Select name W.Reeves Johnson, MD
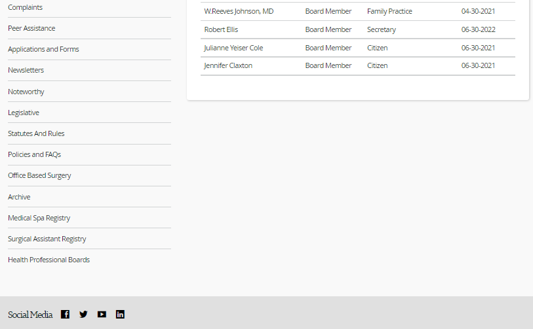 (x=239, y=11)
